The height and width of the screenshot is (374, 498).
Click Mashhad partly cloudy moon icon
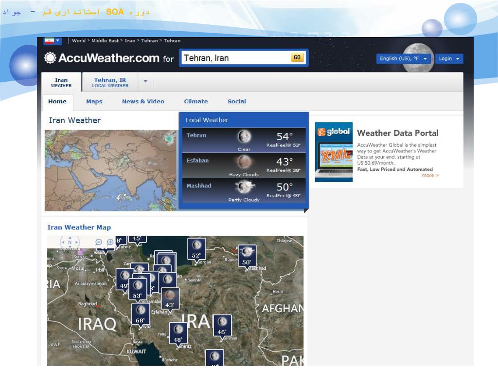click(245, 187)
